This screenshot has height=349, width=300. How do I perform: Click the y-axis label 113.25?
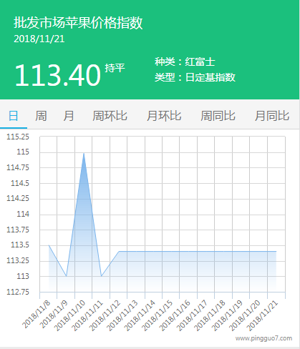(x=18, y=260)
